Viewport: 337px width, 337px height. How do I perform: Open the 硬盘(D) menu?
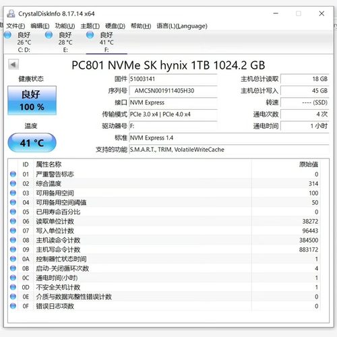pos(115,26)
